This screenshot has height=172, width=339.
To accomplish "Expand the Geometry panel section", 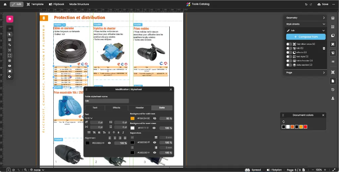I will point(306,18).
